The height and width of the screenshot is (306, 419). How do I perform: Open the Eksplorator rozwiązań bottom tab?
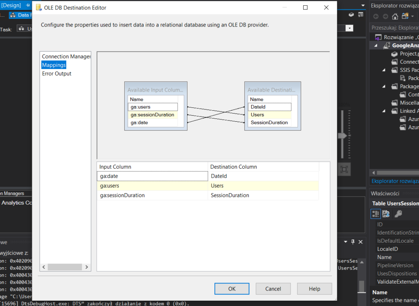tap(395, 181)
